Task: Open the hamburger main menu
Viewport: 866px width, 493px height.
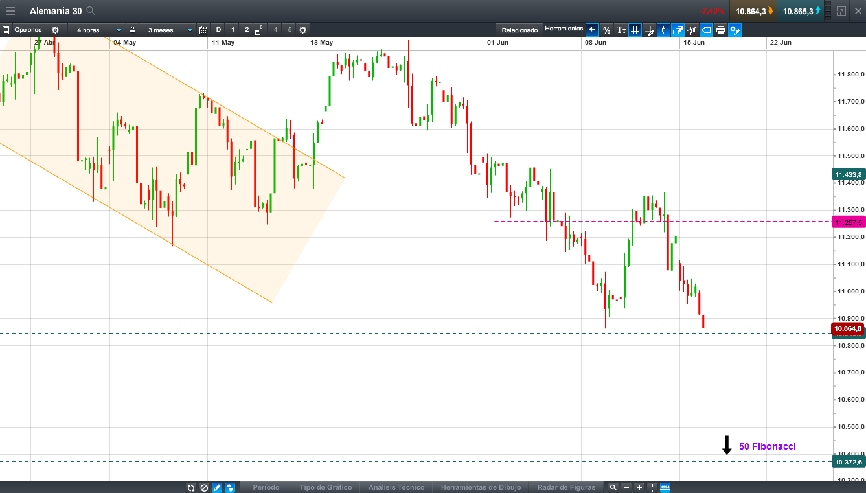Action: pyautogui.click(x=10, y=10)
